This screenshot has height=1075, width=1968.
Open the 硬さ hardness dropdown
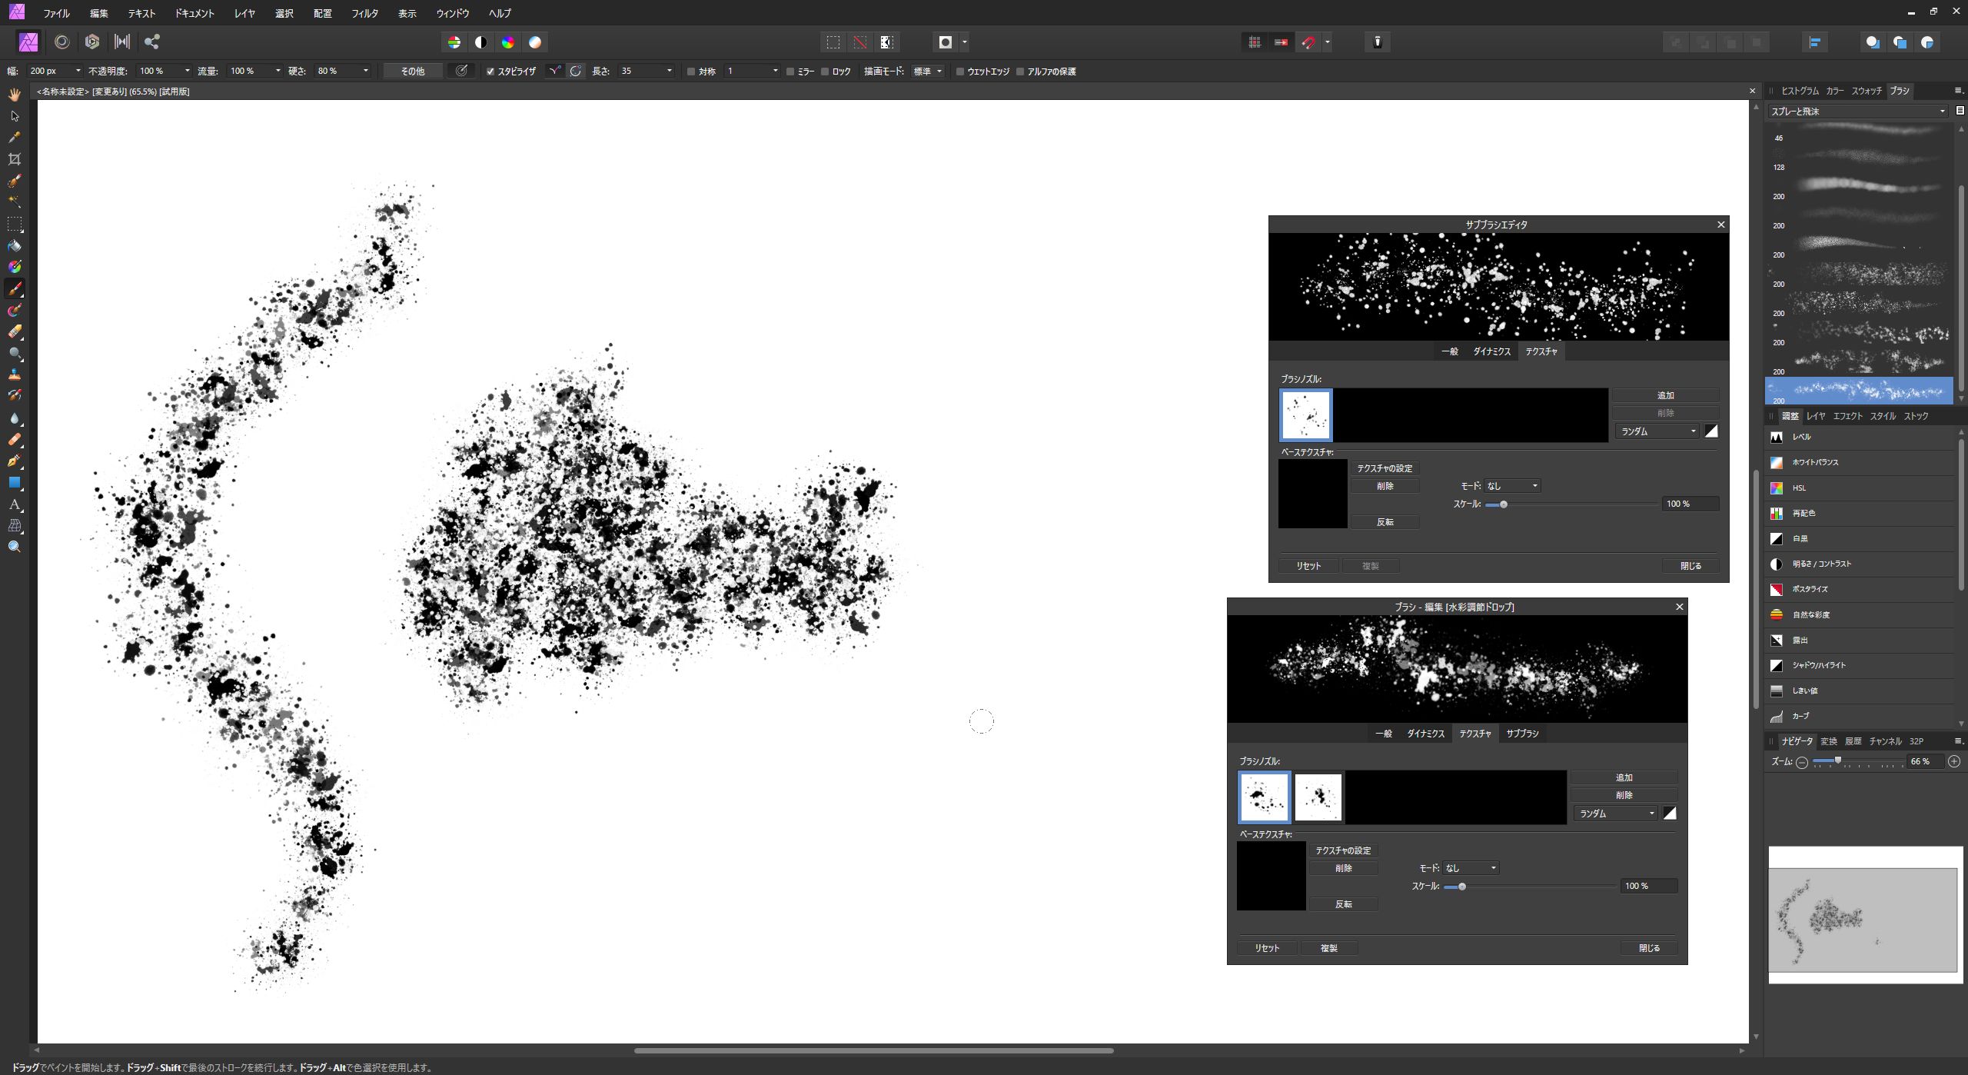tap(365, 71)
